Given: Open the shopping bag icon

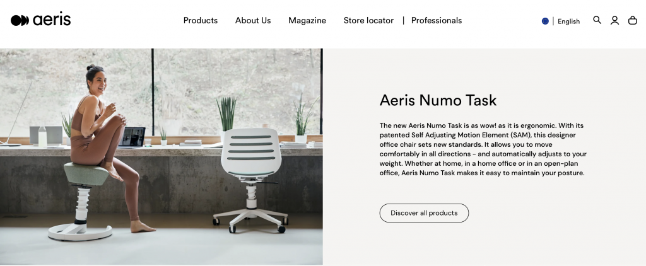Looking at the screenshot, I should 632,20.
